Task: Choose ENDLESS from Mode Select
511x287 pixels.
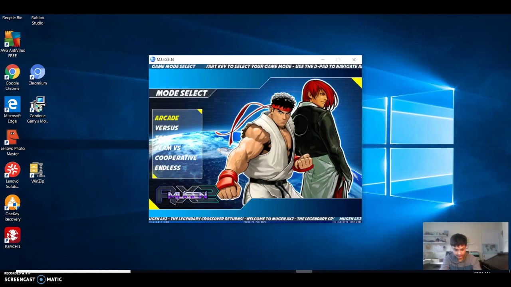Action: click(x=168, y=168)
